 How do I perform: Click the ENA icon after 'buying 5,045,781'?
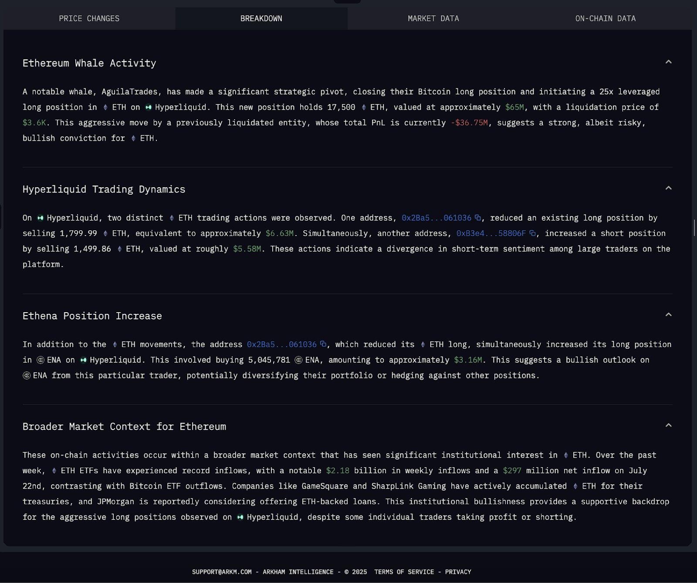click(x=298, y=360)
